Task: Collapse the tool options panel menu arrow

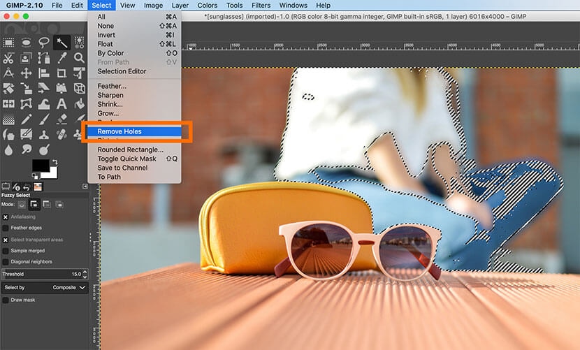Action: [85, 186]
